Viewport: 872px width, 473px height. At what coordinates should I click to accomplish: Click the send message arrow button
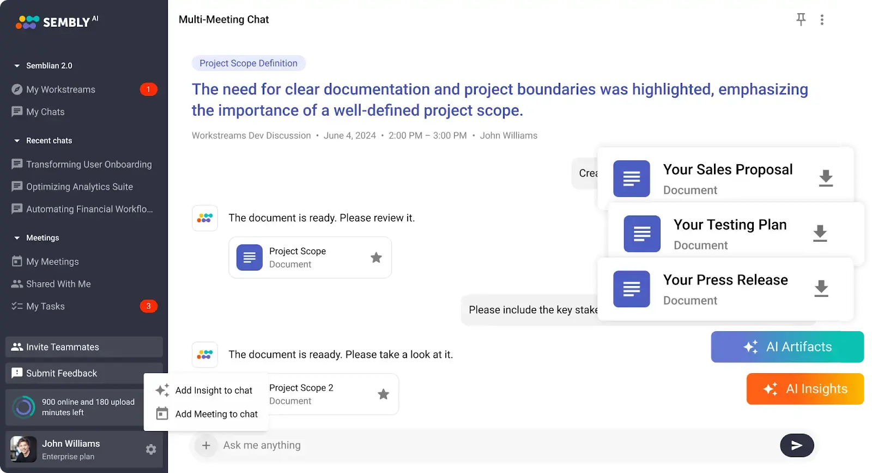(796, 445)
